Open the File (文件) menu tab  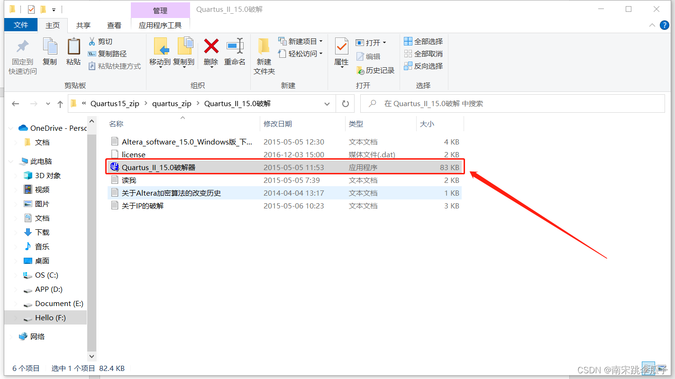(x=21, y=25)
